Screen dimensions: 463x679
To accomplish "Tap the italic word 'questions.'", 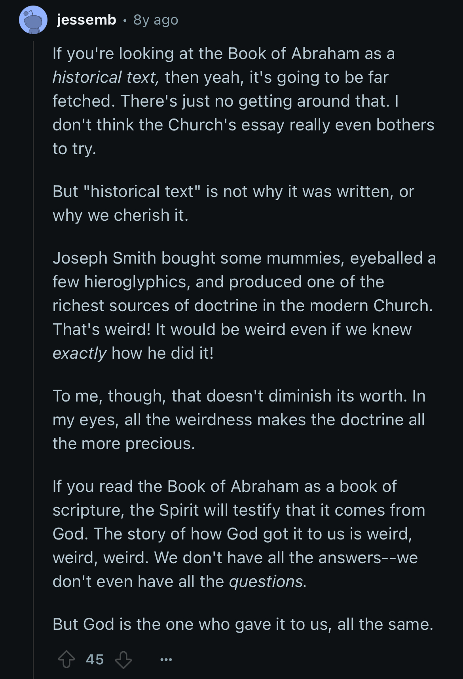I will pyautogui.click(x=268, y=581).
